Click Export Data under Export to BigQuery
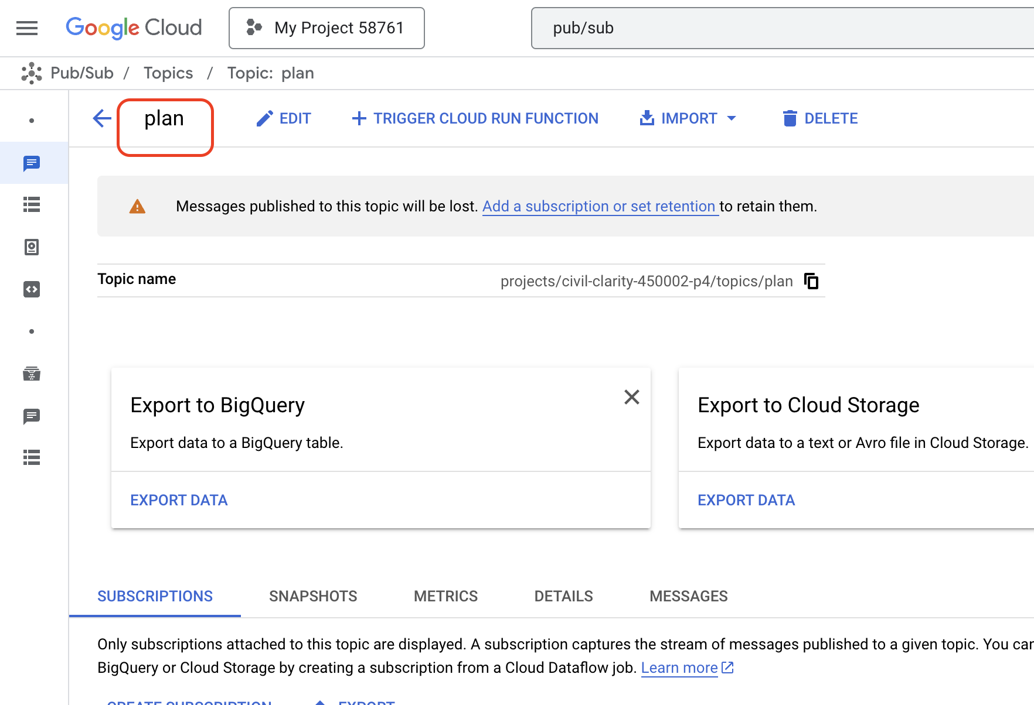 (179, 500)
